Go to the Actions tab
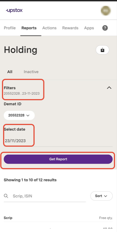Viewport: 117px width, 232px height. (49, 28)
